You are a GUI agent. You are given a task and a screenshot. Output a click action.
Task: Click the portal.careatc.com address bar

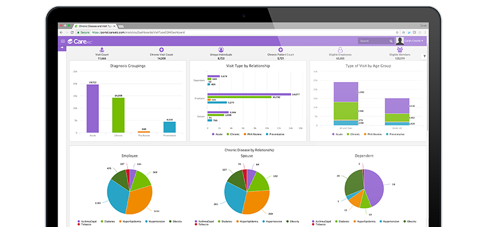point(138,32)
